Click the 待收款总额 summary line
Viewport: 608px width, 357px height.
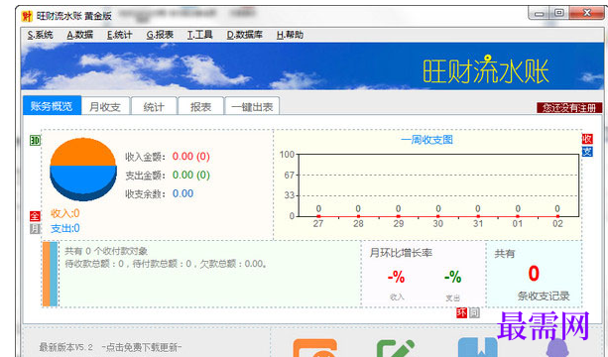166,264
